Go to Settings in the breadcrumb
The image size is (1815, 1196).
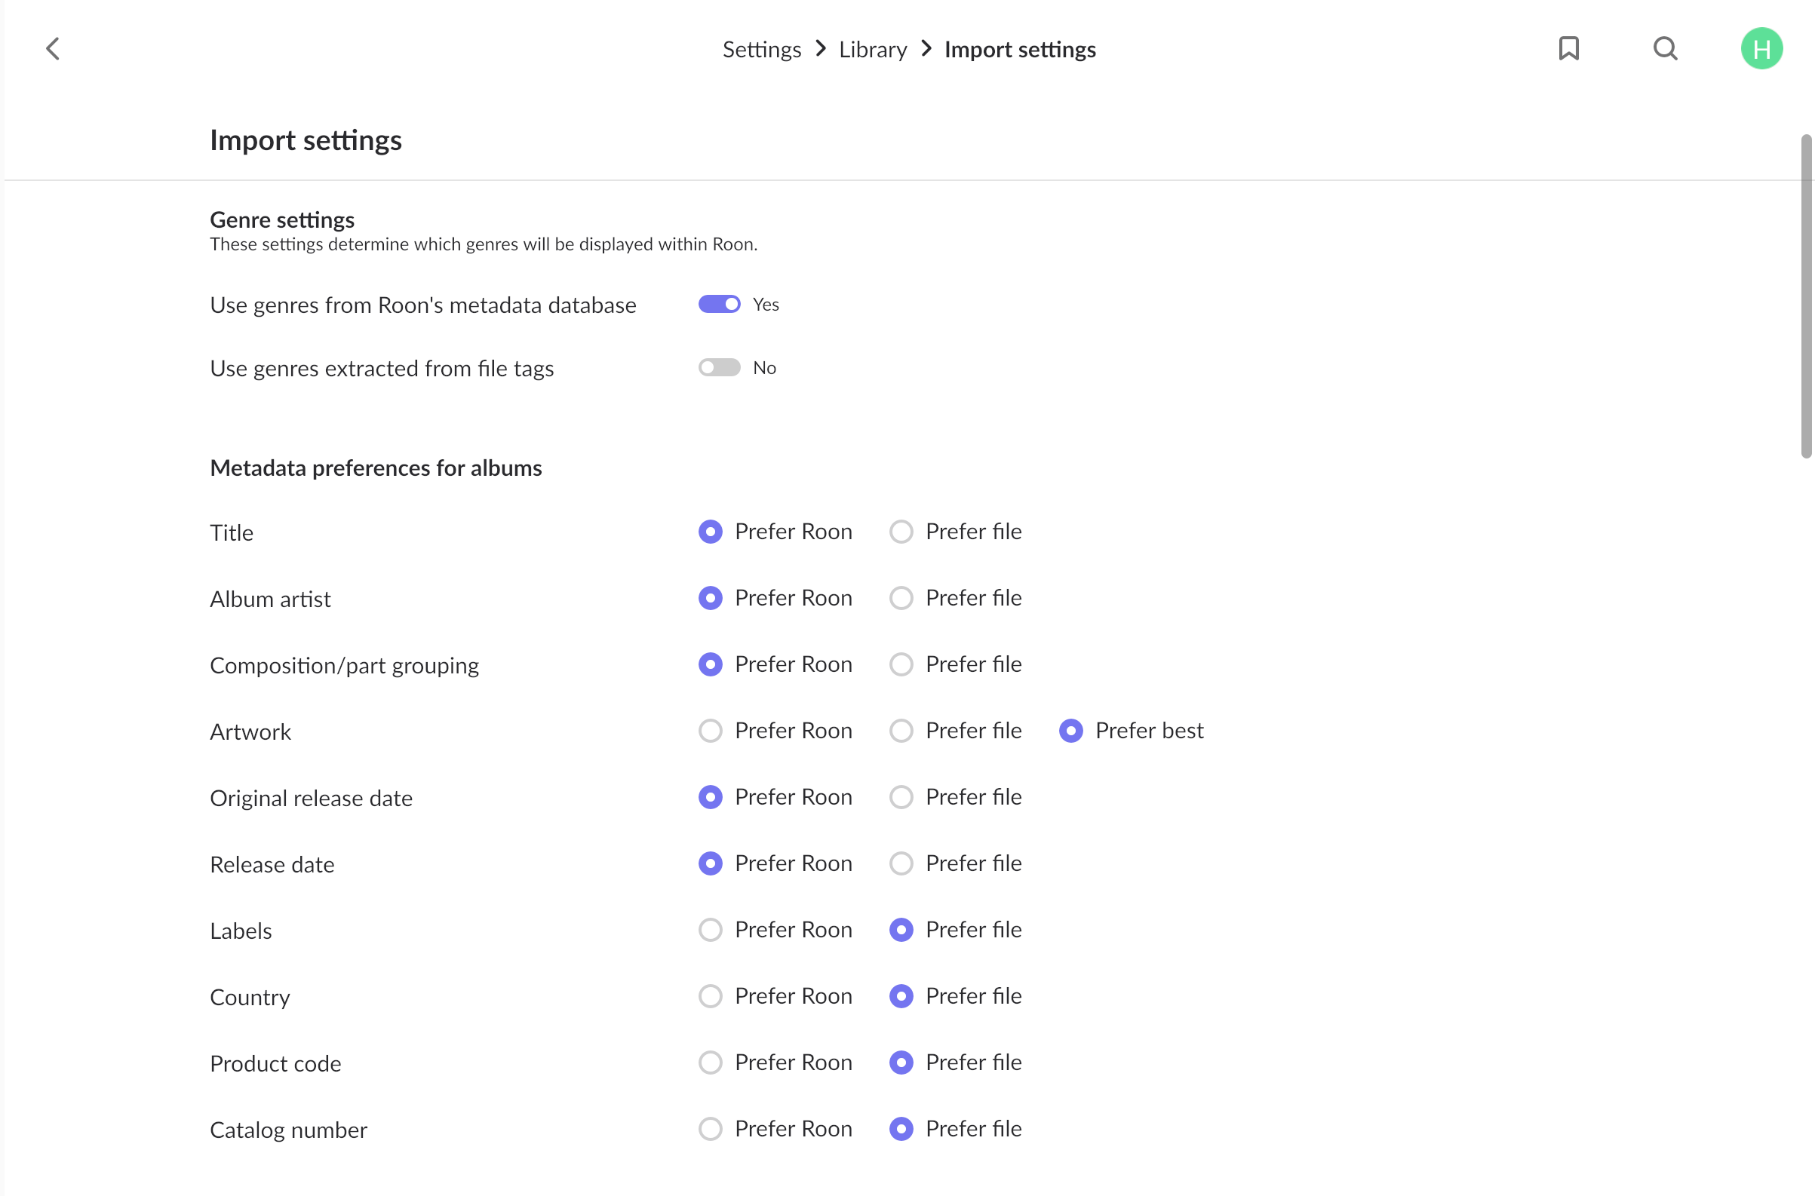tap(761, 50)
